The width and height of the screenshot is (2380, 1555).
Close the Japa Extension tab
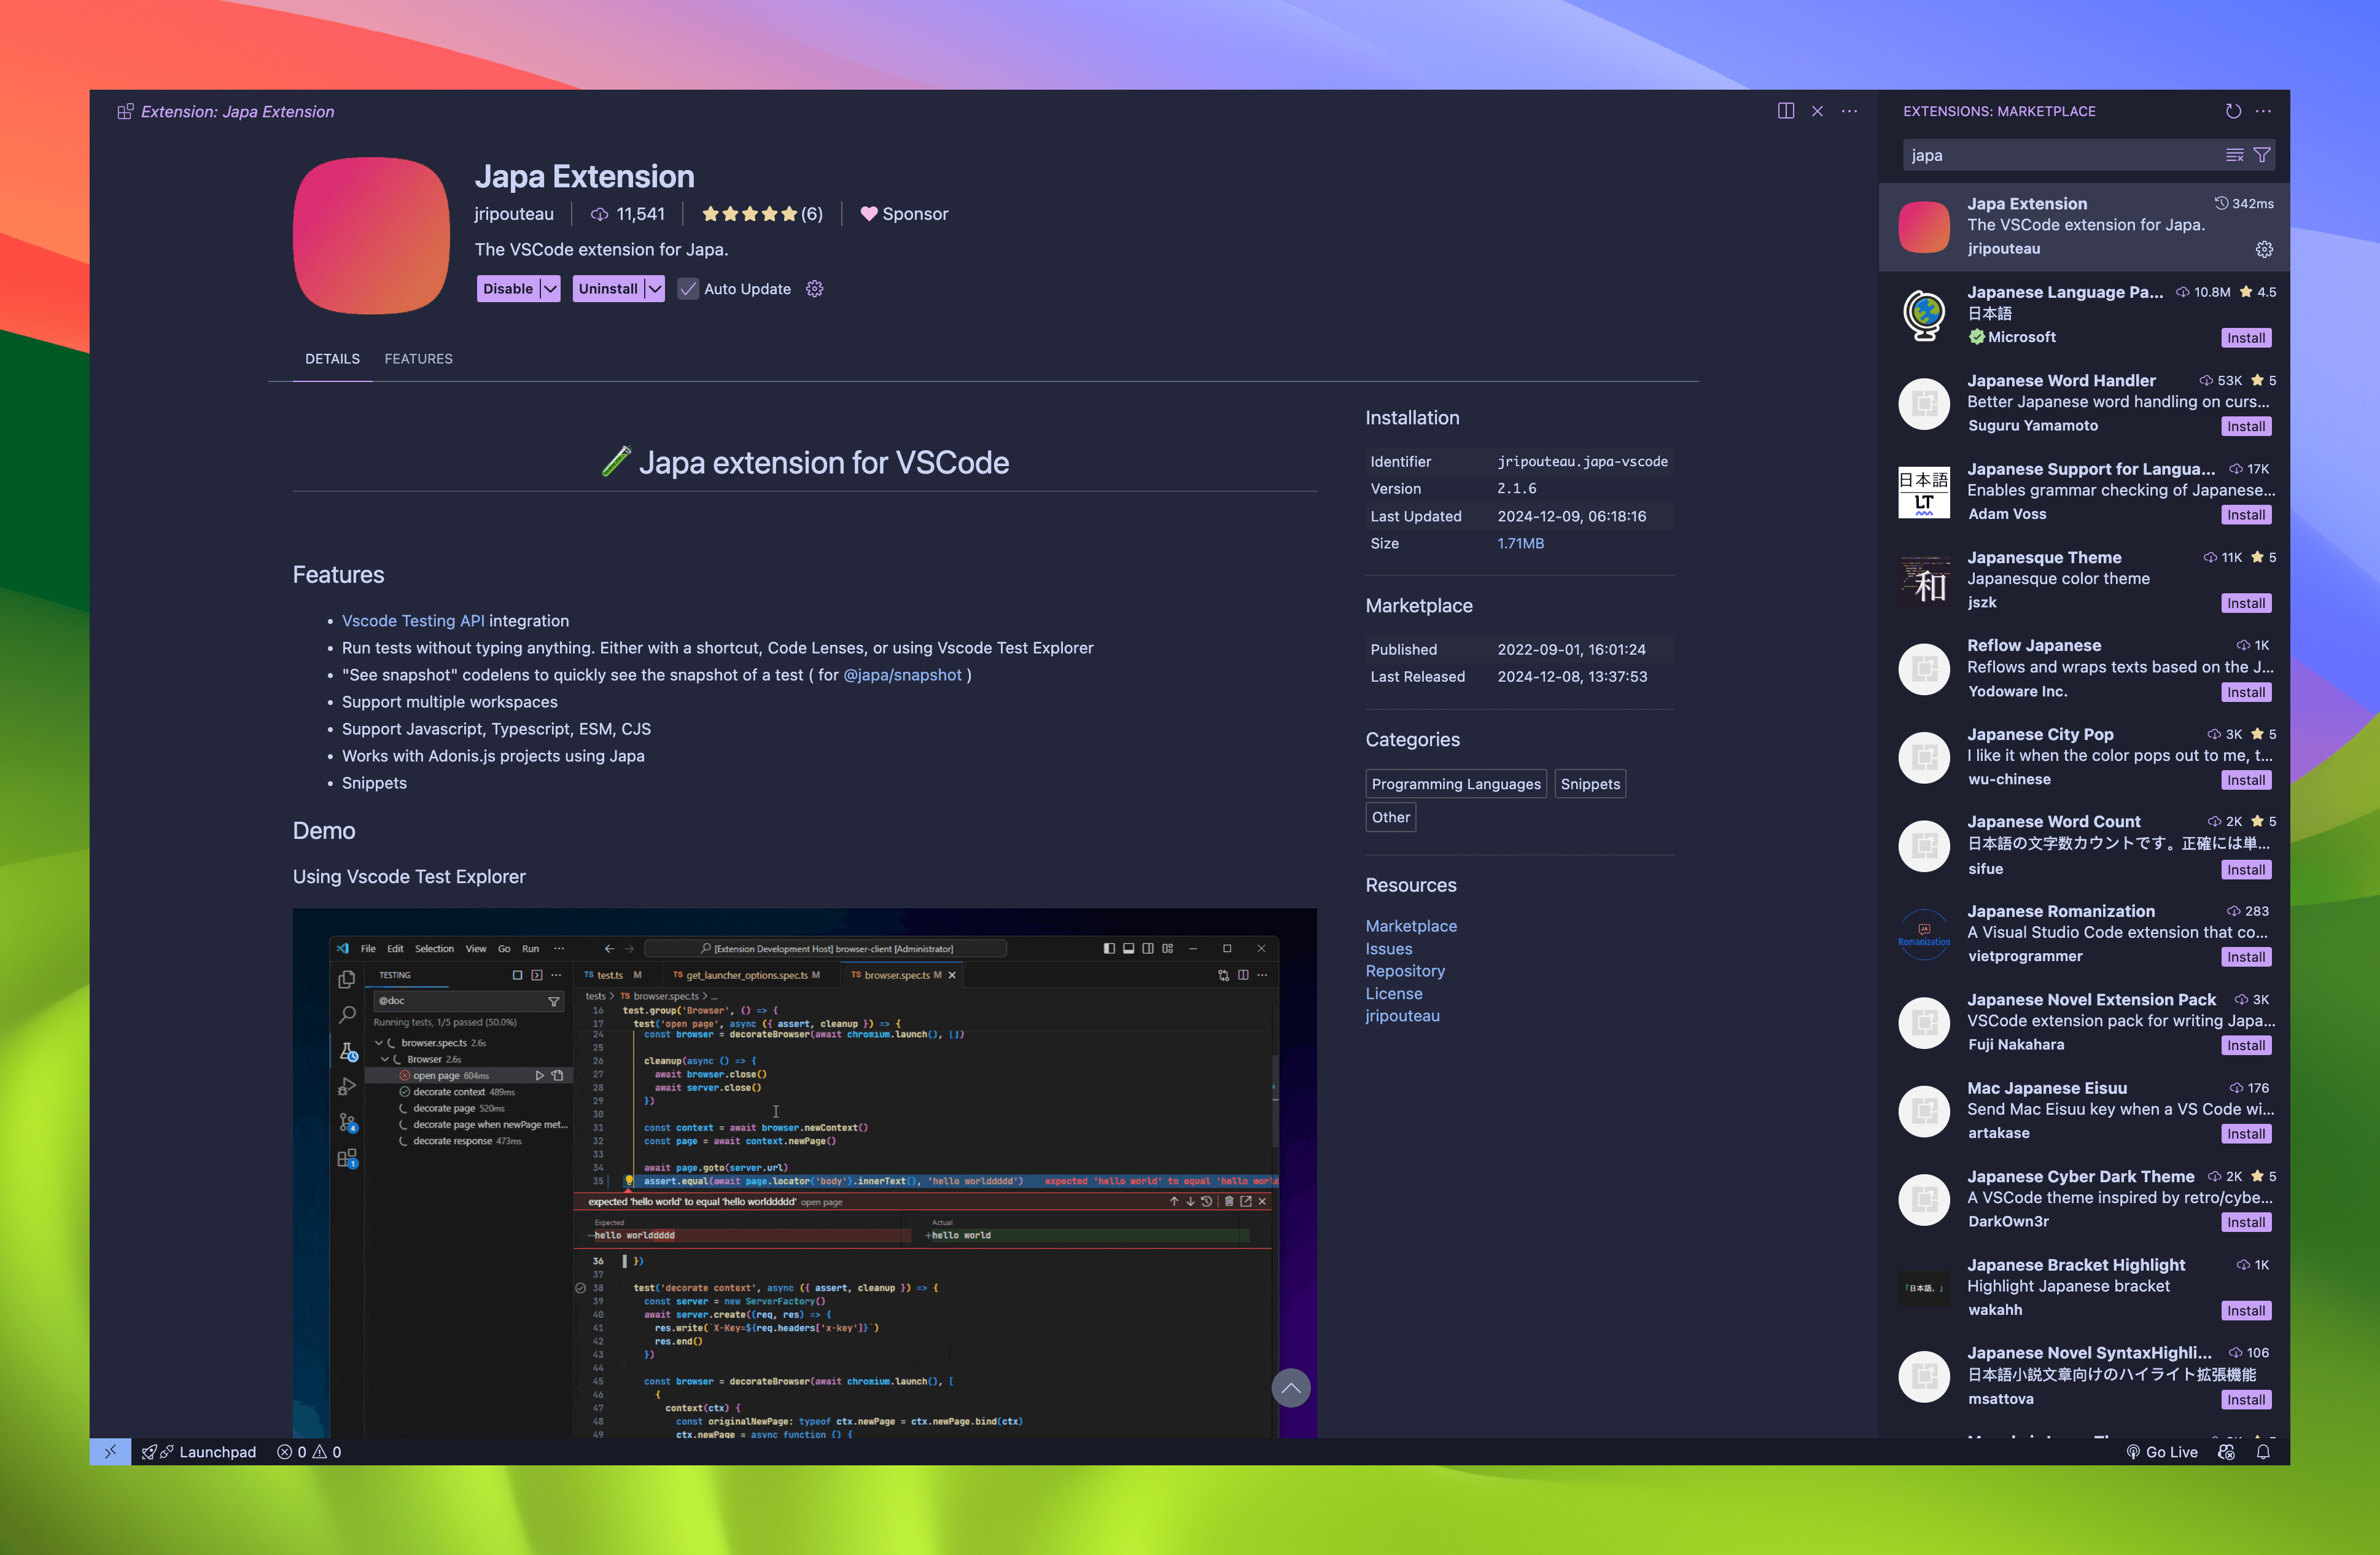(x=1817, y=111)
